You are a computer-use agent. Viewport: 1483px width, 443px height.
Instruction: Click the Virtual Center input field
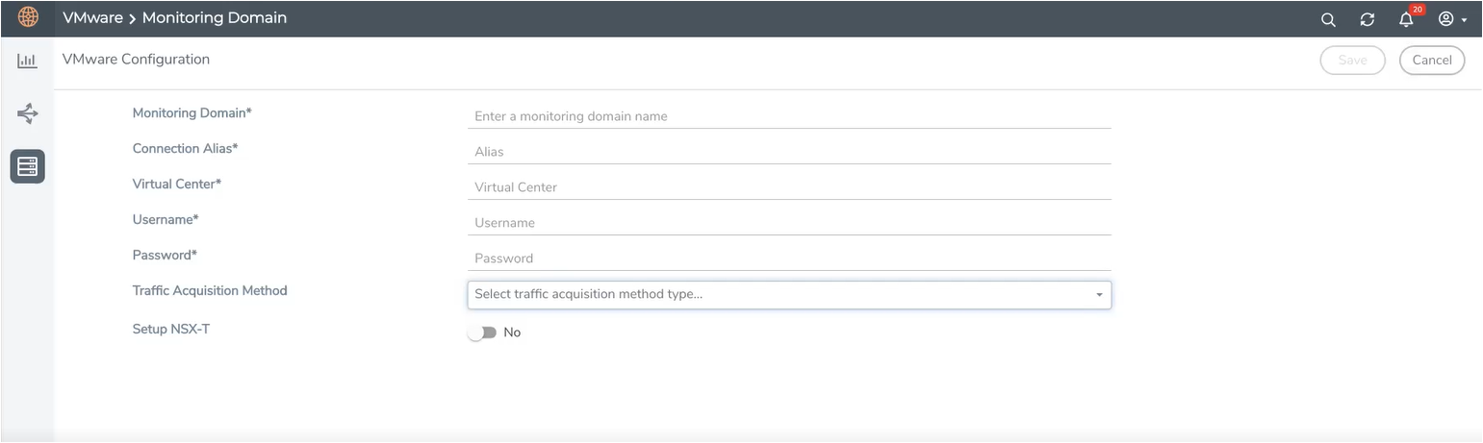(x=788, y=187)
